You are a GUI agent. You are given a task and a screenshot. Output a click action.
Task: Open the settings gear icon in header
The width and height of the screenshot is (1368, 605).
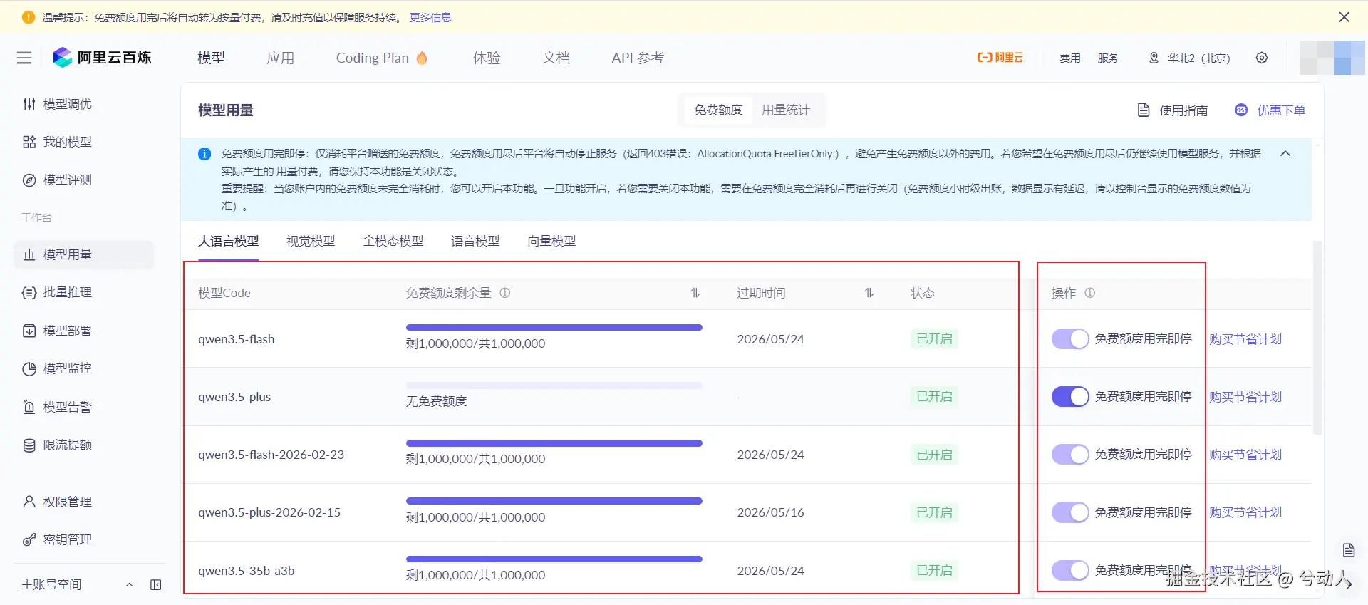[1262, 58]
